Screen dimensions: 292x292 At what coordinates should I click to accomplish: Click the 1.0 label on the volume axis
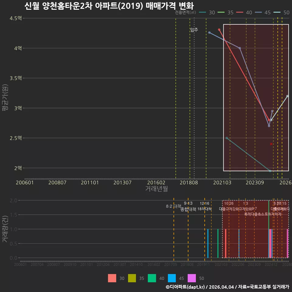coord(13,229)
